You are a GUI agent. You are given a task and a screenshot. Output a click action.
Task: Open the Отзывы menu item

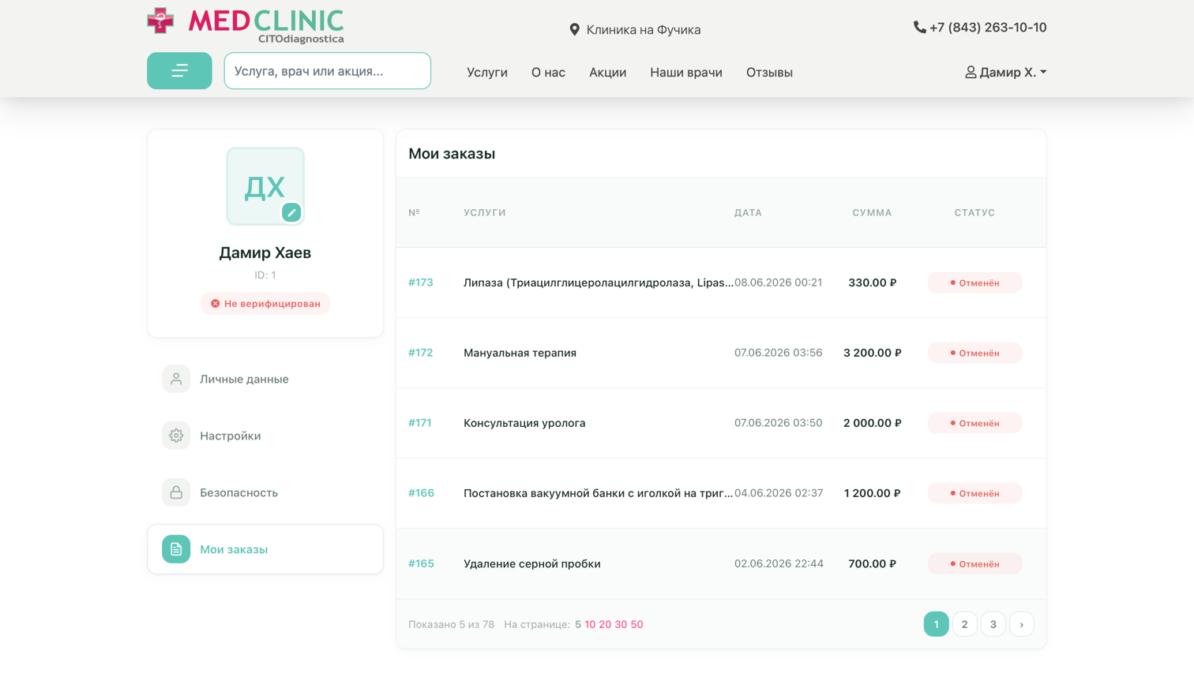769,73
